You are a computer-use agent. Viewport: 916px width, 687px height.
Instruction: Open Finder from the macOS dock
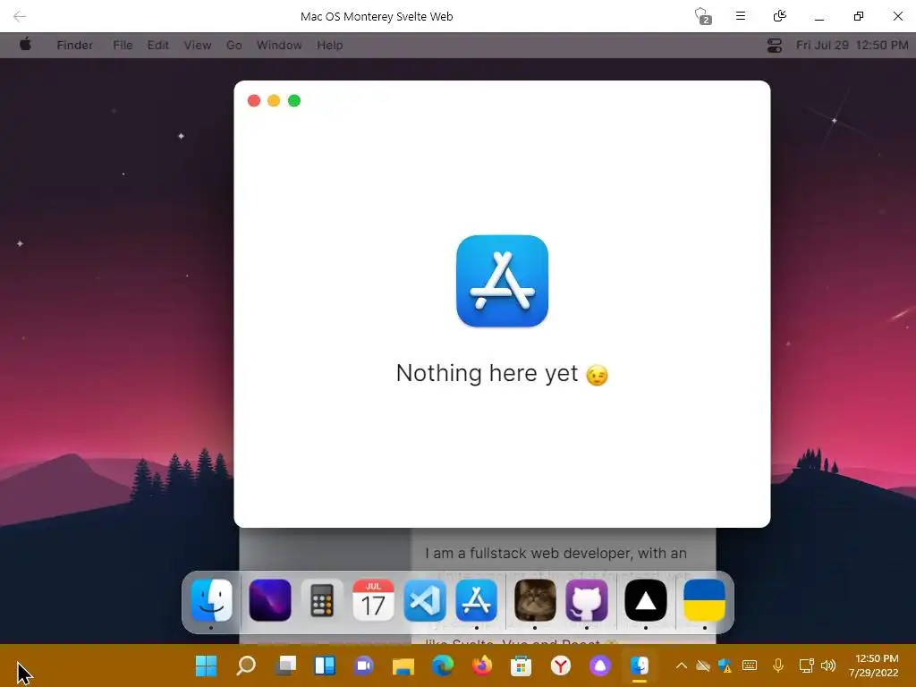tap(211, 600)
